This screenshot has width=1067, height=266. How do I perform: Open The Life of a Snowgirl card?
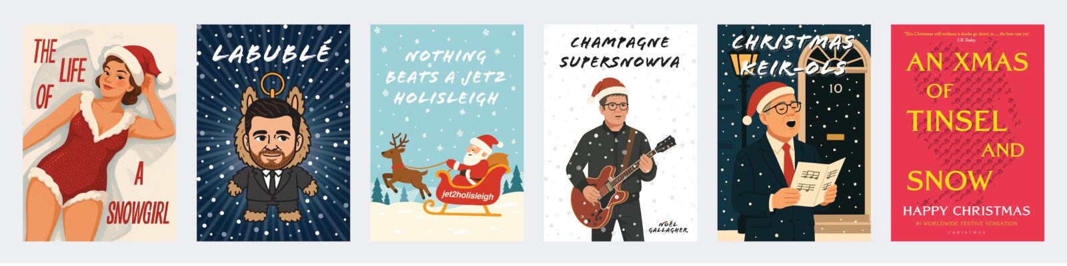[x=99, y=133]
